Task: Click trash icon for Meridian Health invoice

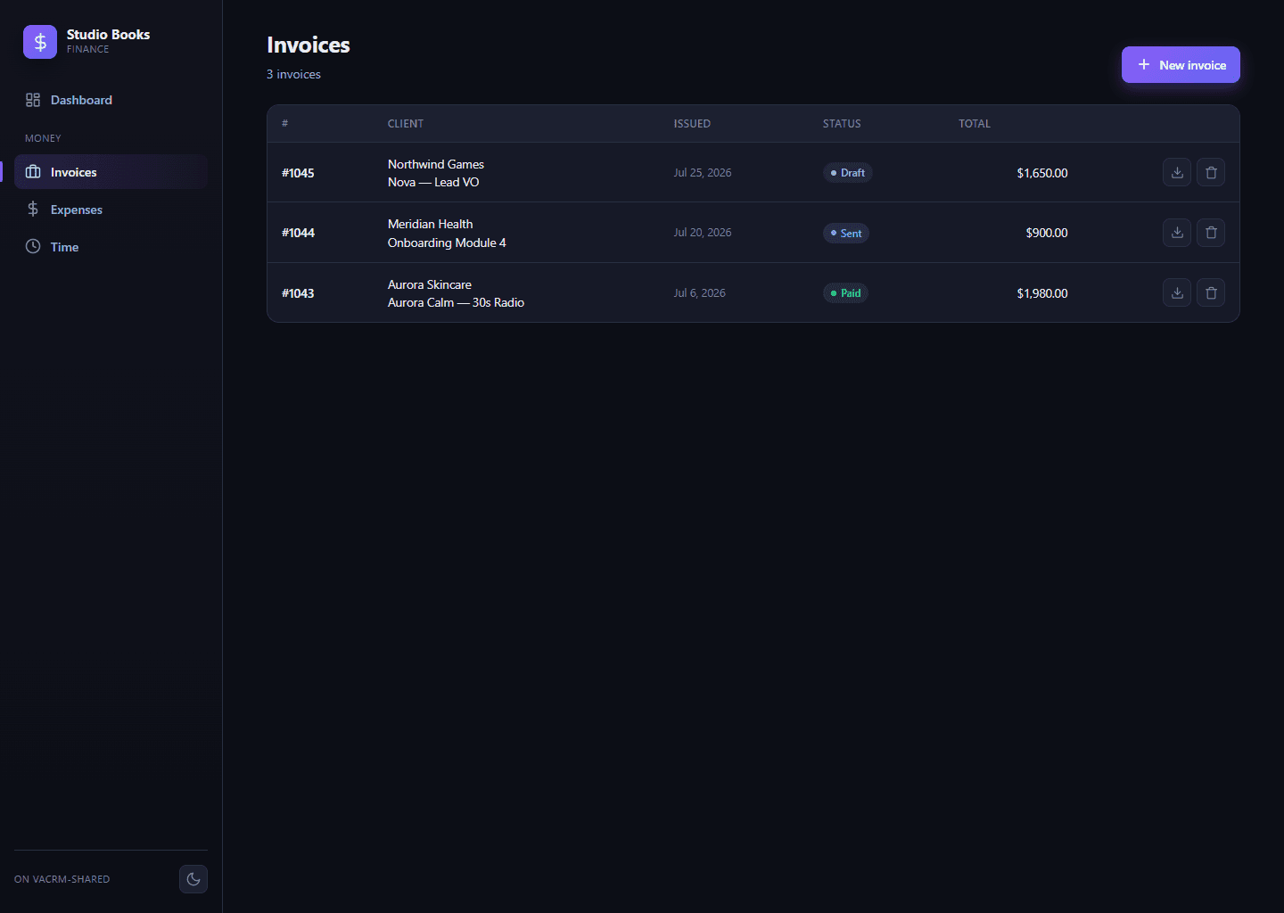Action: [1211, 233]
